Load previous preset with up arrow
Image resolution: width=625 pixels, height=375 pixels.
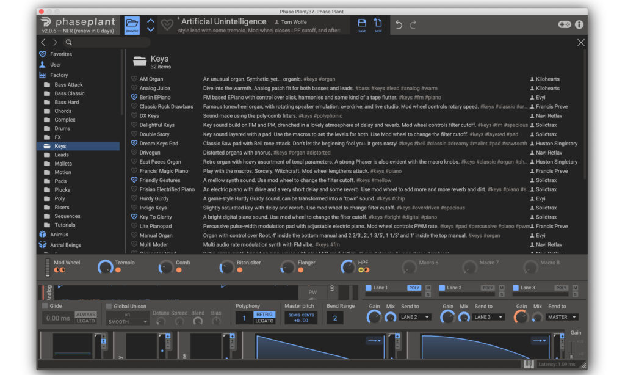(151, 21)
